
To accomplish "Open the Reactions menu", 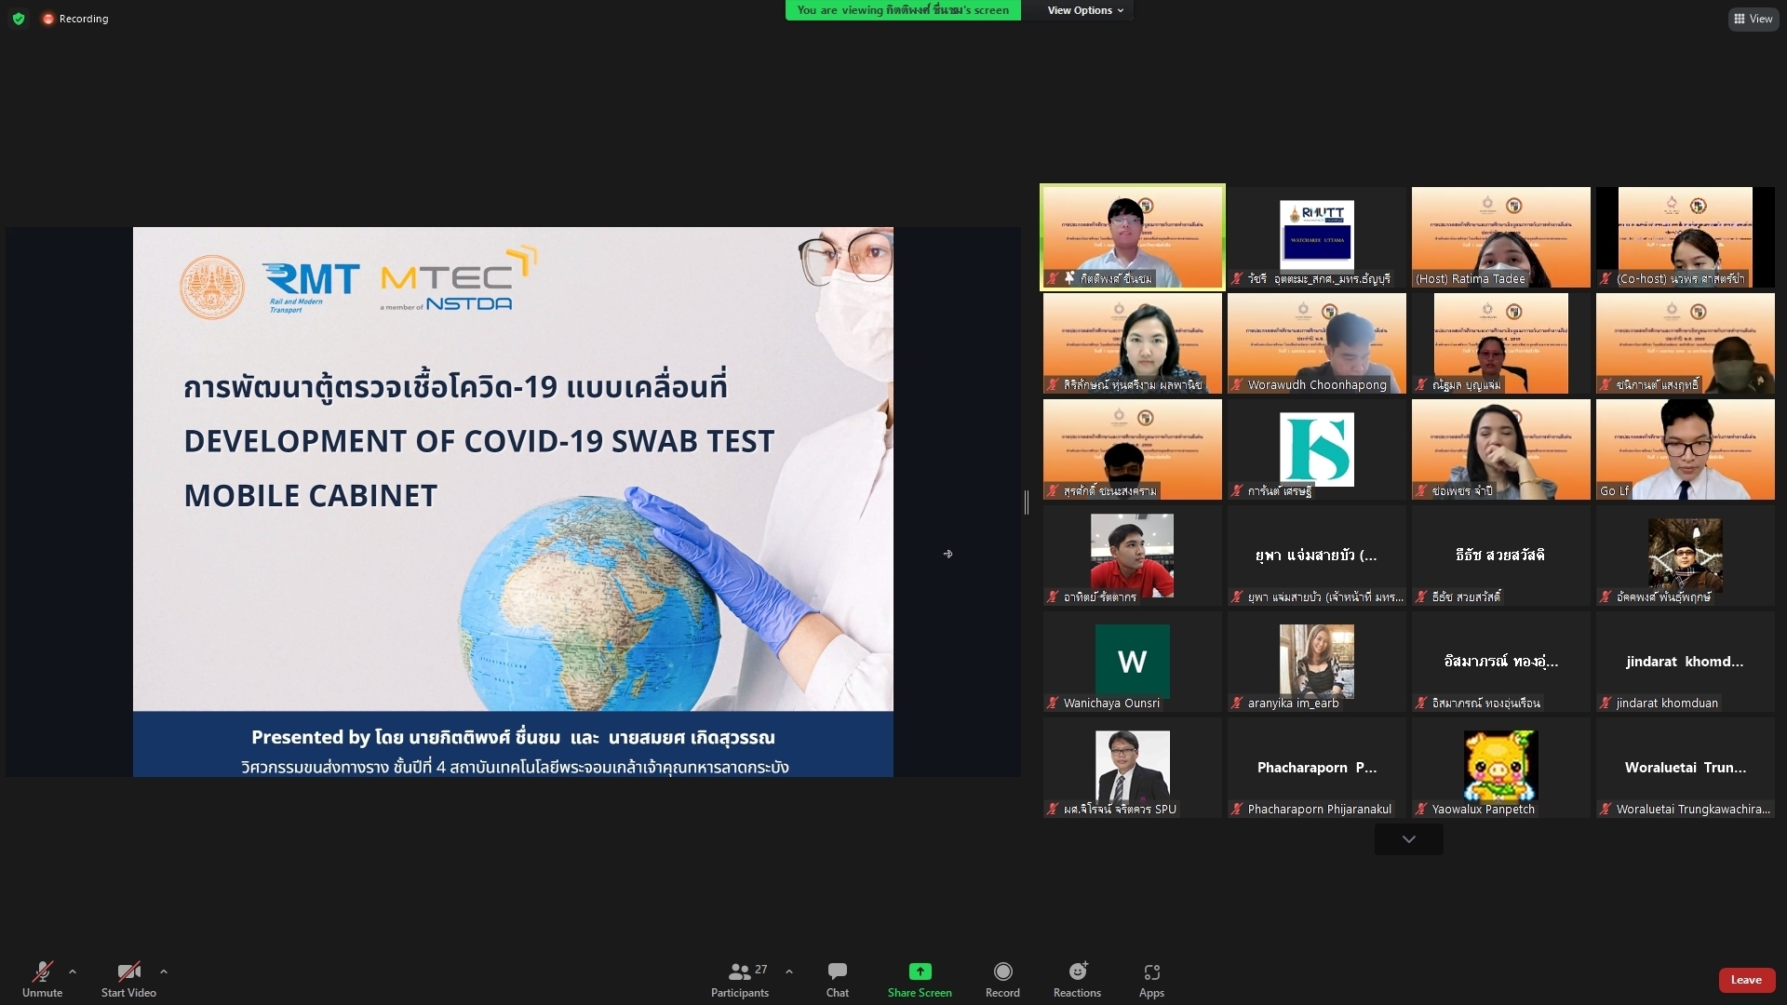I will click(1077, 979).
